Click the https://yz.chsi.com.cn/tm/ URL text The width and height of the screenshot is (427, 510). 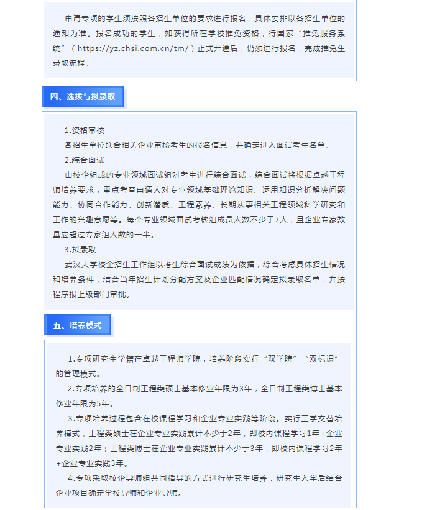click(133, 48)
